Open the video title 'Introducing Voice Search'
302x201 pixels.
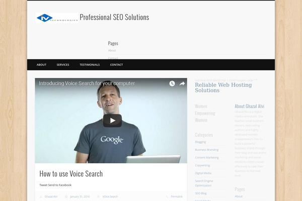coord(87,83)
